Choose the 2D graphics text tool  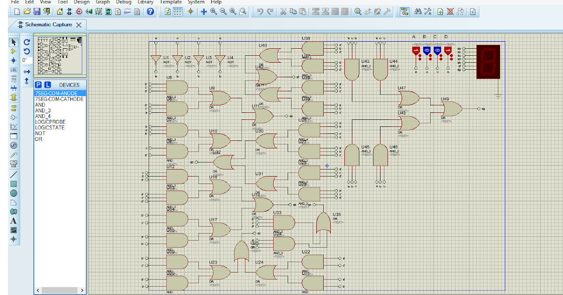(13, 221)
